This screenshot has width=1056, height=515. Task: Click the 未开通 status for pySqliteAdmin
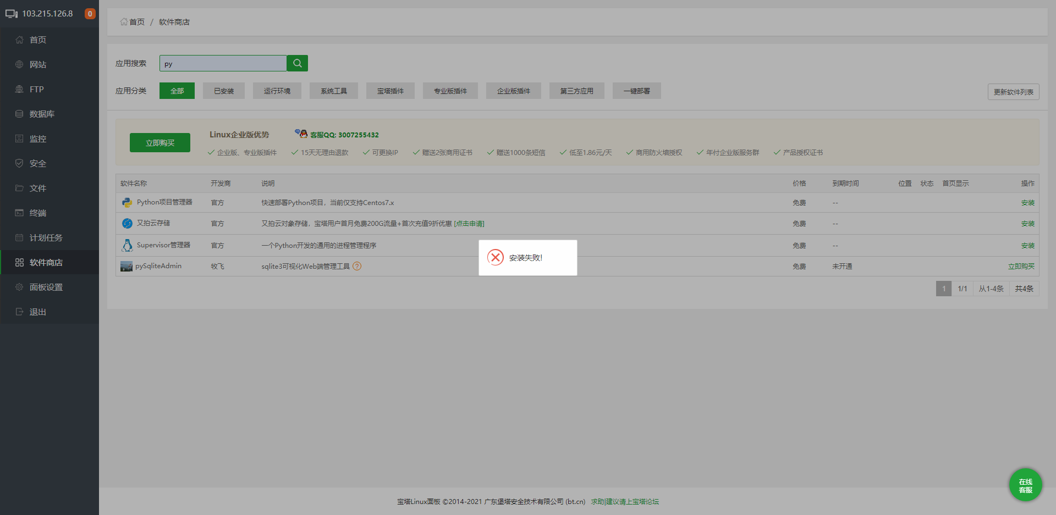tap(842, 267)
